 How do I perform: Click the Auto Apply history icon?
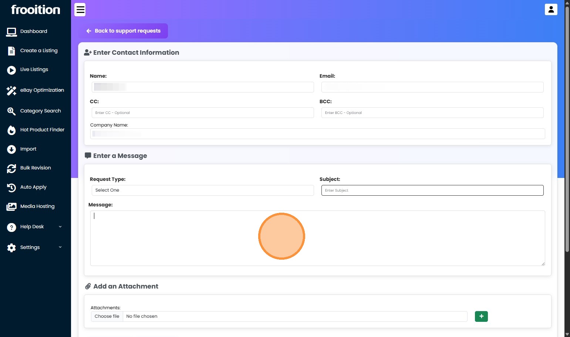coord(11,188)
